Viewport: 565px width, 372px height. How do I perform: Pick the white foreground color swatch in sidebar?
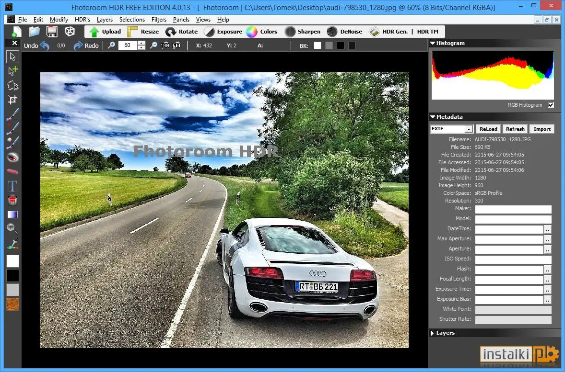12,261
